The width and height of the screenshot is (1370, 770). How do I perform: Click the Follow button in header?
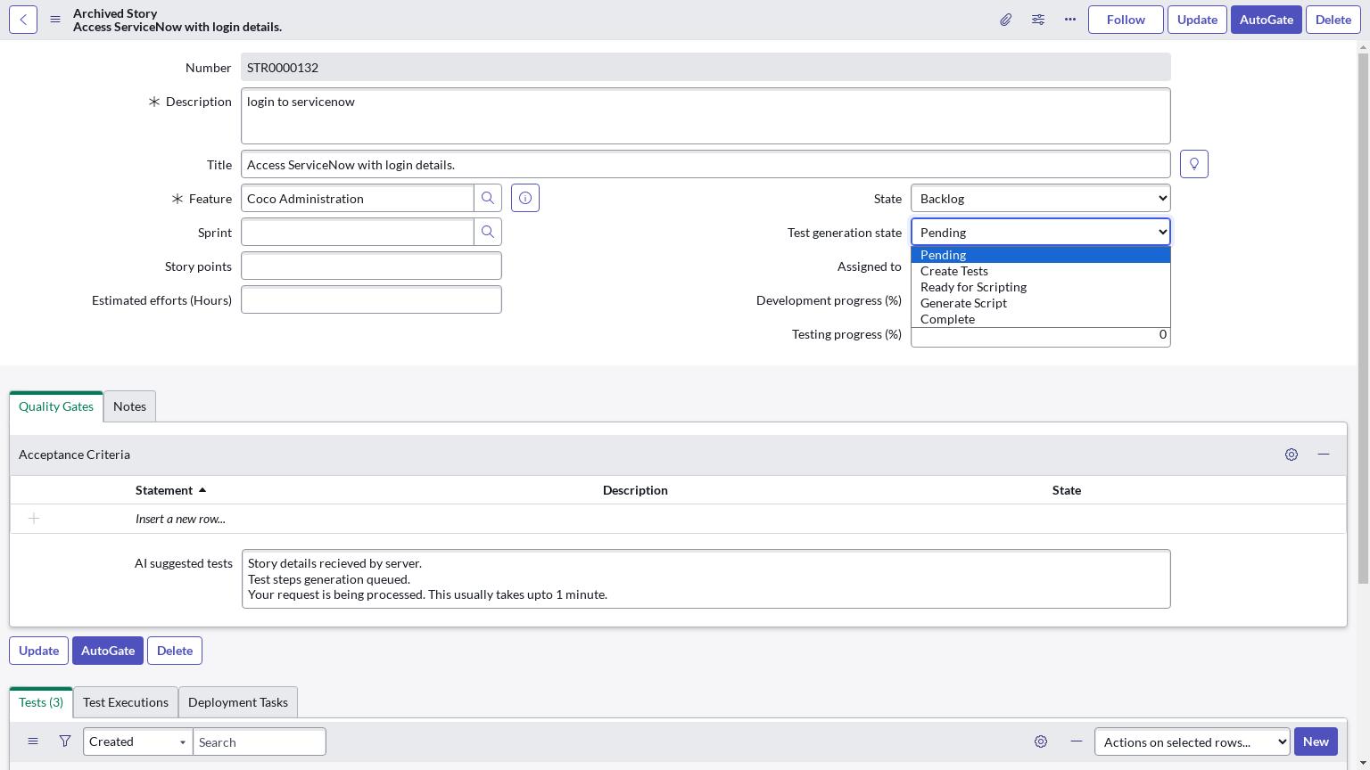tap(1126, 20)
